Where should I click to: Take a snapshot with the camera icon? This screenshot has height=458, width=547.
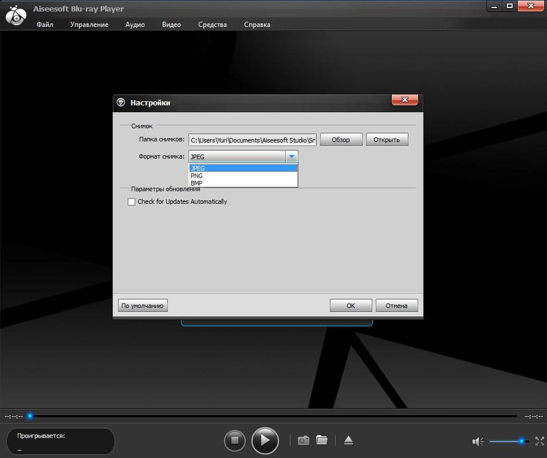[304, 440]
